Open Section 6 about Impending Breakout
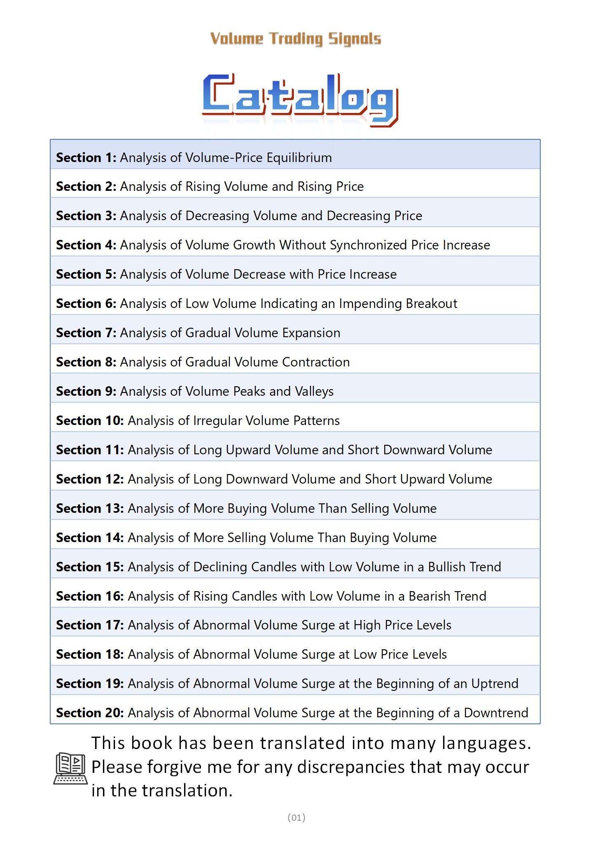 click(257, 303)
